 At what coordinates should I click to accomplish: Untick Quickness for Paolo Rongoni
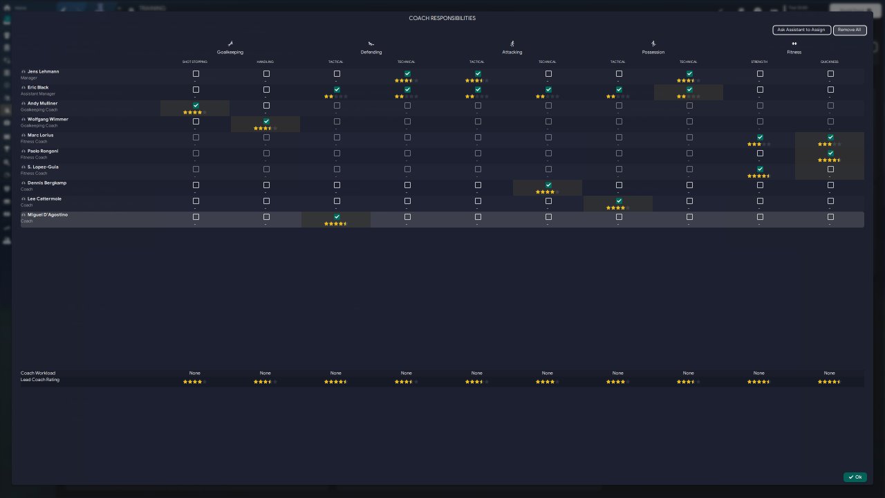pos(830,153)
